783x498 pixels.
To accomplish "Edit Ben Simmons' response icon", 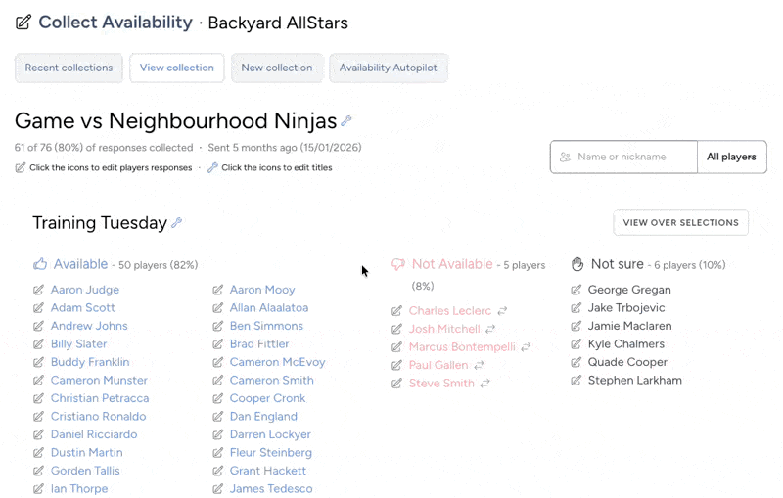I will click(x=217, y=326).
